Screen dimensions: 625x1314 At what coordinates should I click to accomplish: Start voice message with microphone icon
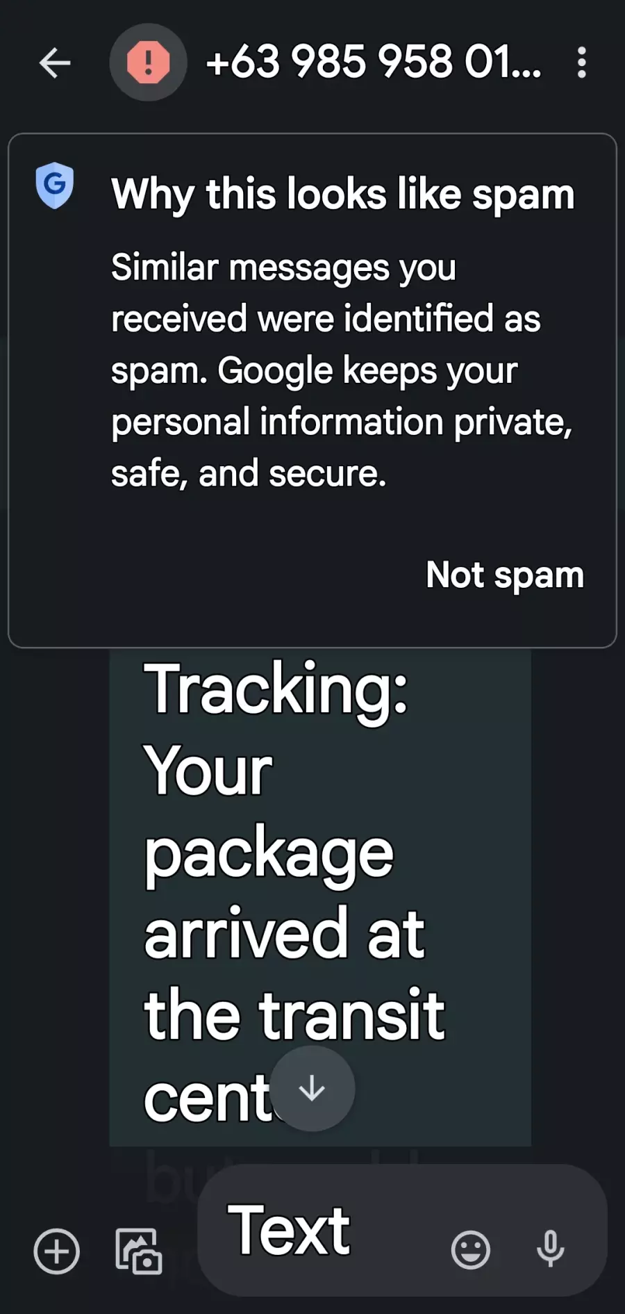pyautogui.click(x=551, y=1249)
